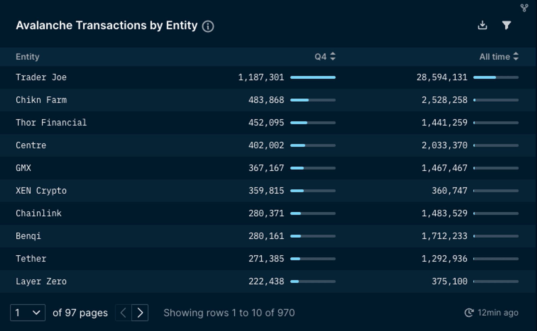537x331 pixels.
Task: Select the Benqi entity
Action: coord(28,236)
